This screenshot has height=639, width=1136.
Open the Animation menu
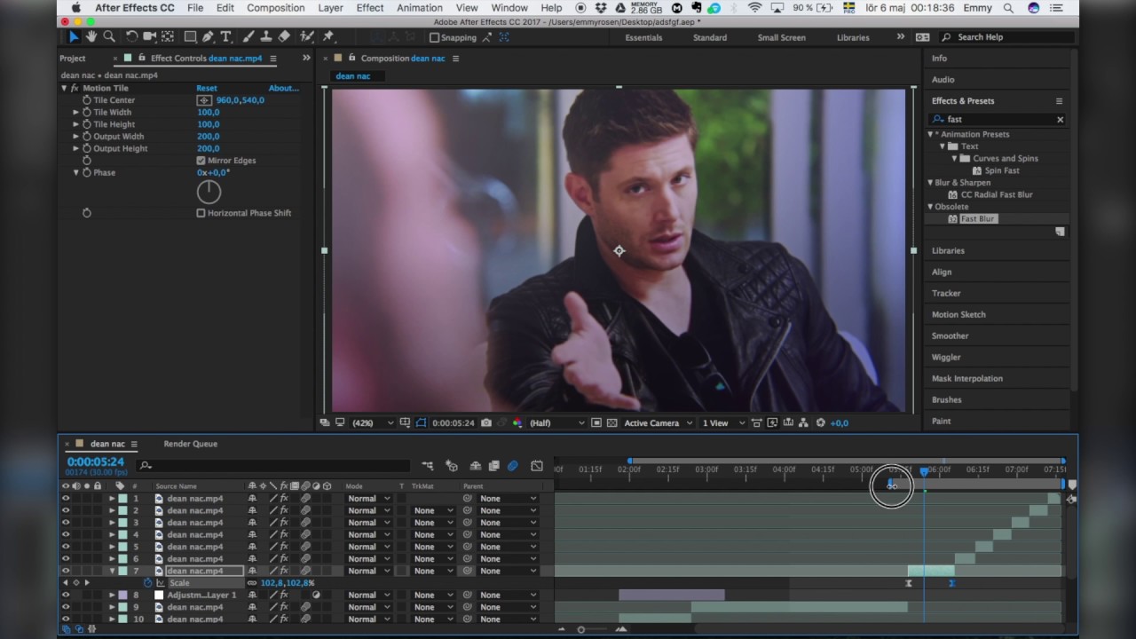coord(420,8)
